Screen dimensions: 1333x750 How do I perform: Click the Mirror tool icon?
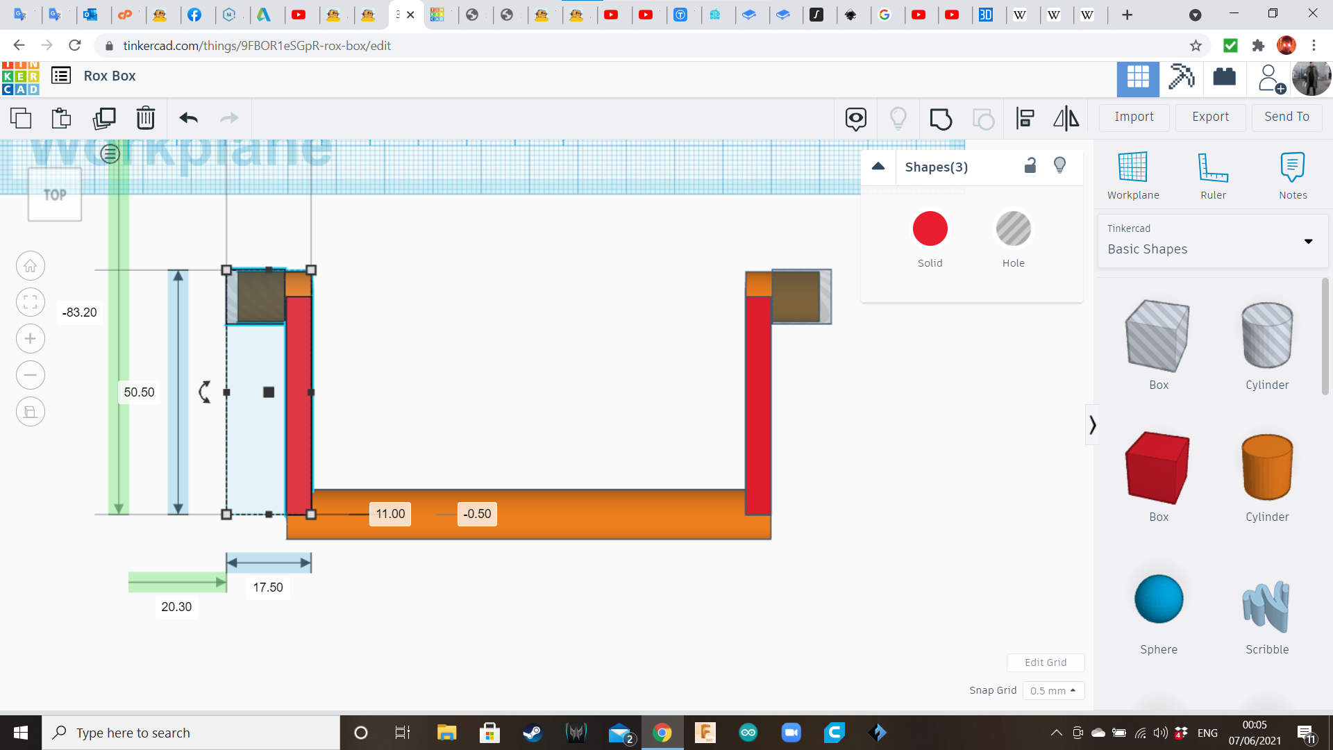pos(1066,118)
